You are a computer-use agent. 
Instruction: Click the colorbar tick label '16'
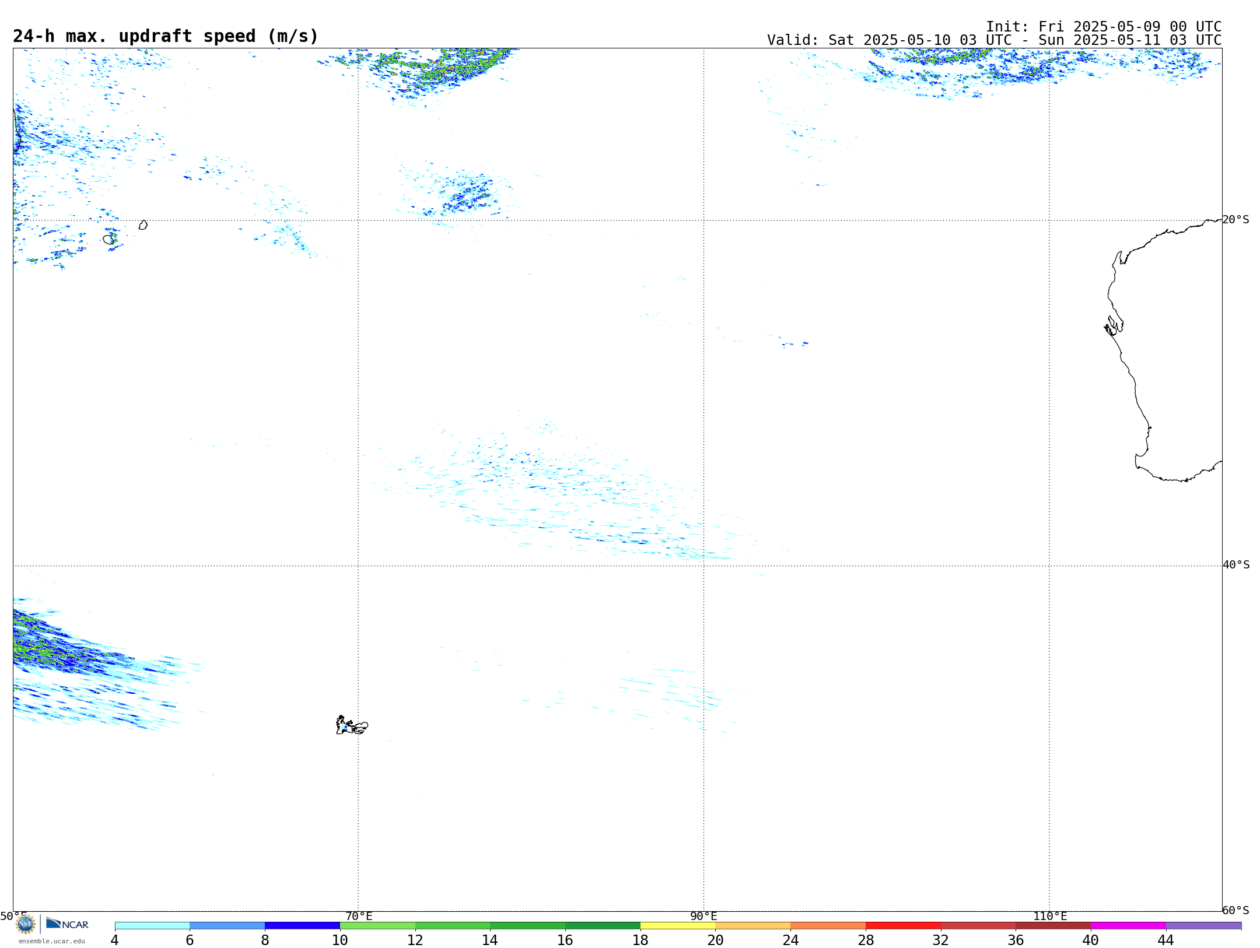(565, 940)
